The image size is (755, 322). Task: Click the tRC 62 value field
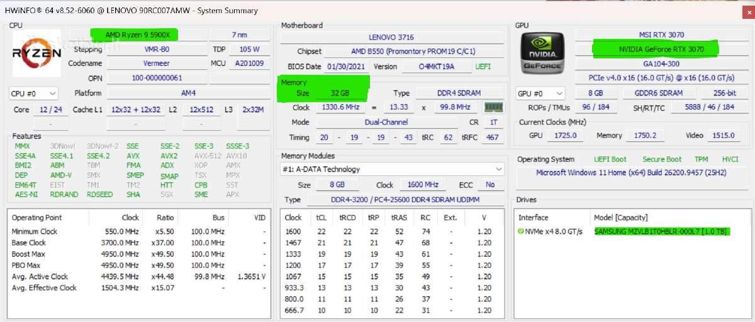click(x=449, y=137)
